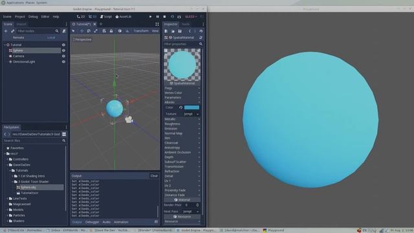This screenshot has height=233, width=414.
Task: Expand the Roughness property group
Action: point(182,124)
